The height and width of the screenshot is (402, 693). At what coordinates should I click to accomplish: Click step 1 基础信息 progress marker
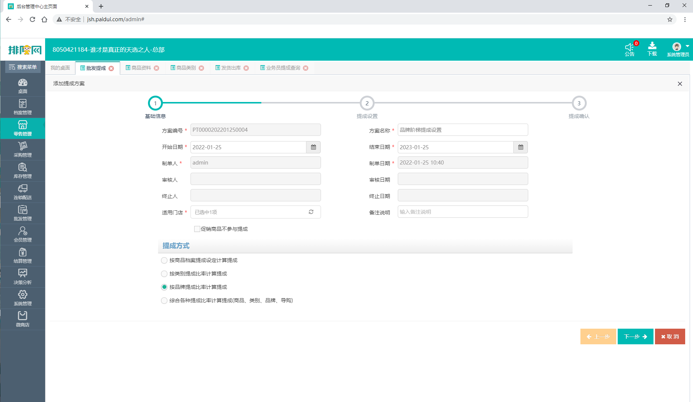tap(155, 103)
